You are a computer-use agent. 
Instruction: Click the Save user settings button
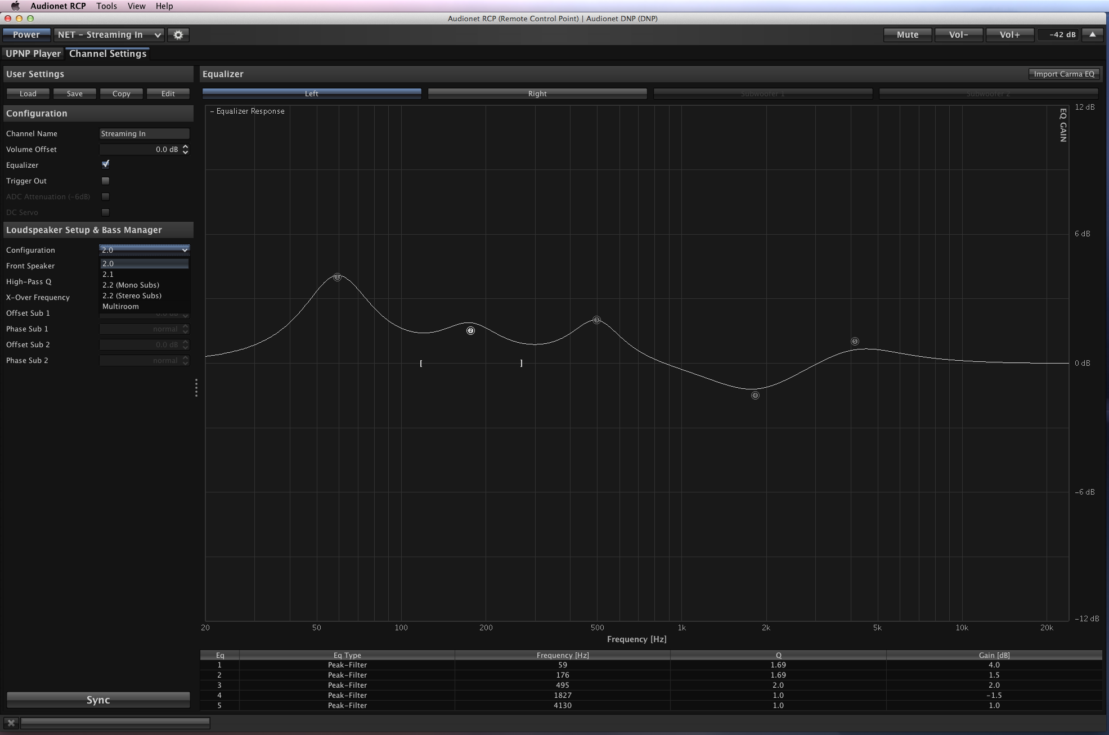click(75, 93)
